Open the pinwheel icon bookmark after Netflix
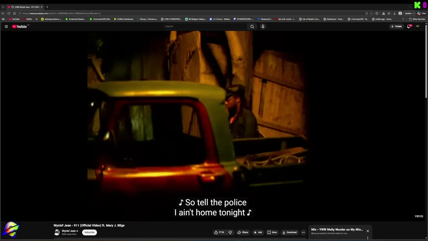This screenshot has width=428, height=241. coord(36,19)
